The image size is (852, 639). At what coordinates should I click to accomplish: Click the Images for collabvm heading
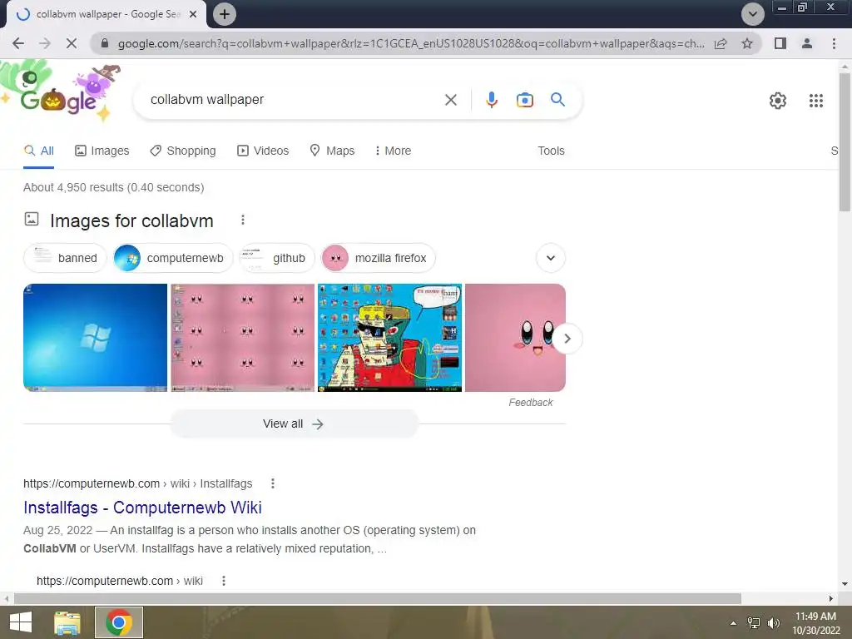coord(131,220)
